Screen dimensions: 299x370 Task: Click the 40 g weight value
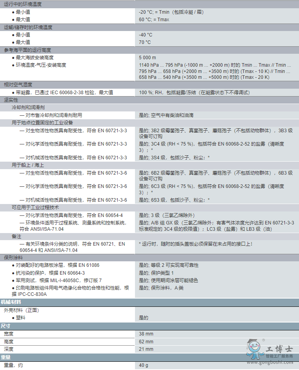click(x=143, y=365)
